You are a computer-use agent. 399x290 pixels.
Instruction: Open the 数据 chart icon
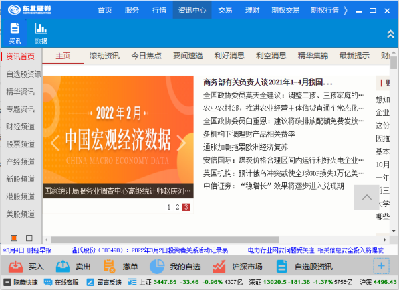tap(41, 33)
